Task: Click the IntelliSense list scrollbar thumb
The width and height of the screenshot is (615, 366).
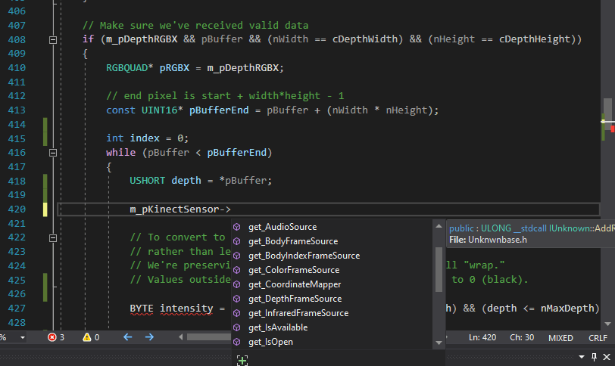Action: point(439,269)
